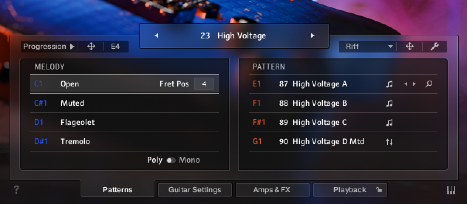Screen dimensions: 467x204
Task: Click the D1 key label
Action: [x=39, y=122]
